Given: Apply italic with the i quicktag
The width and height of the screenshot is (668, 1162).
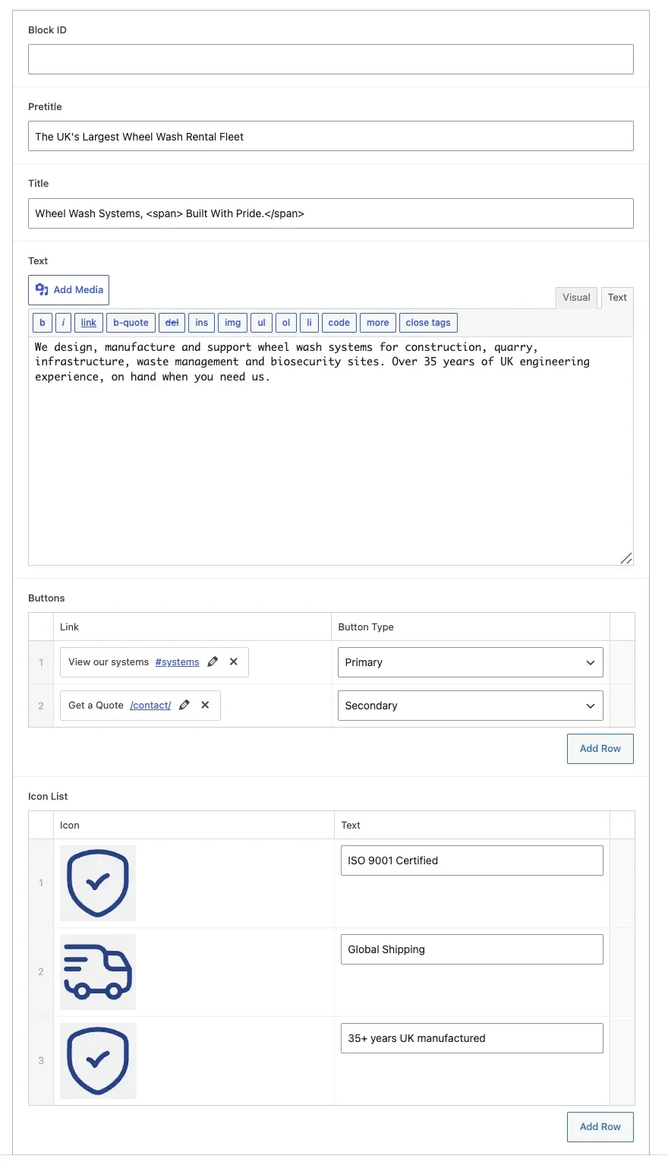Looking at the screenshot, I should pyautogui.click(x=63, y=323).
